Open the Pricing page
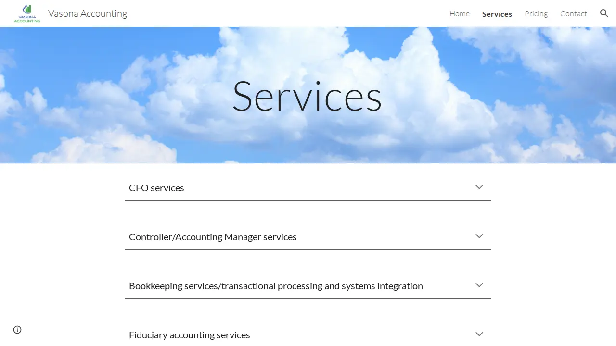Viewport: 616px width, 346px height. (x=536, y=13)
